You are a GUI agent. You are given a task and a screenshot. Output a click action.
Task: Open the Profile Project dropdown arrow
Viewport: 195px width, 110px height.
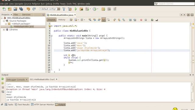97,9
